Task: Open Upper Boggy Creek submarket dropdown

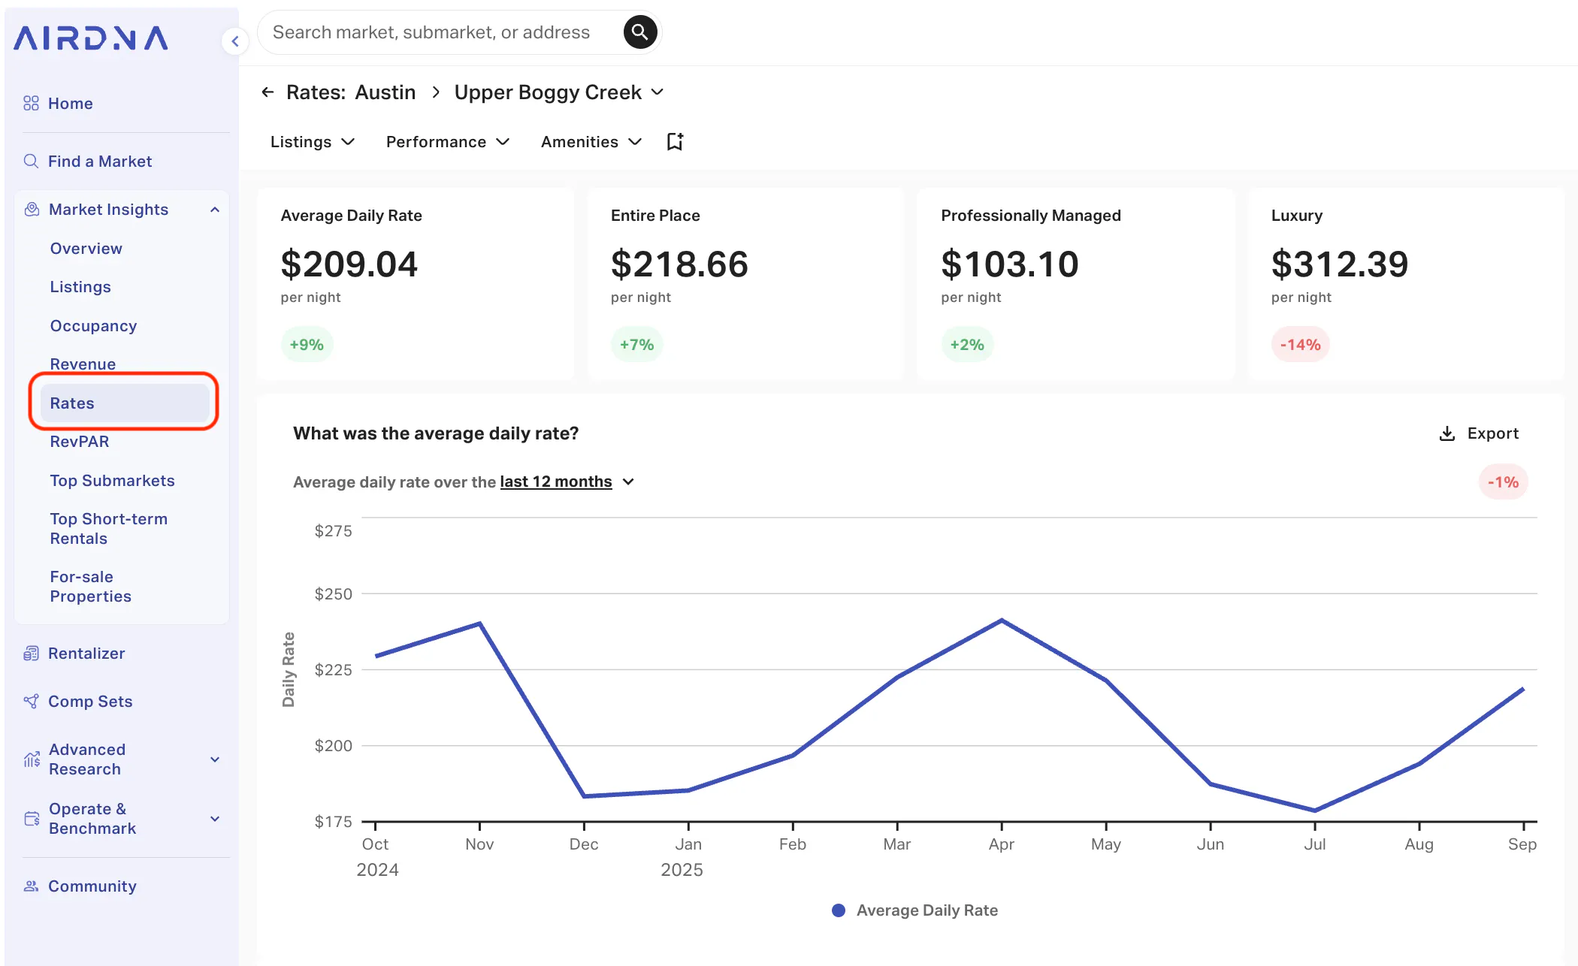Action: pos(559,92)
